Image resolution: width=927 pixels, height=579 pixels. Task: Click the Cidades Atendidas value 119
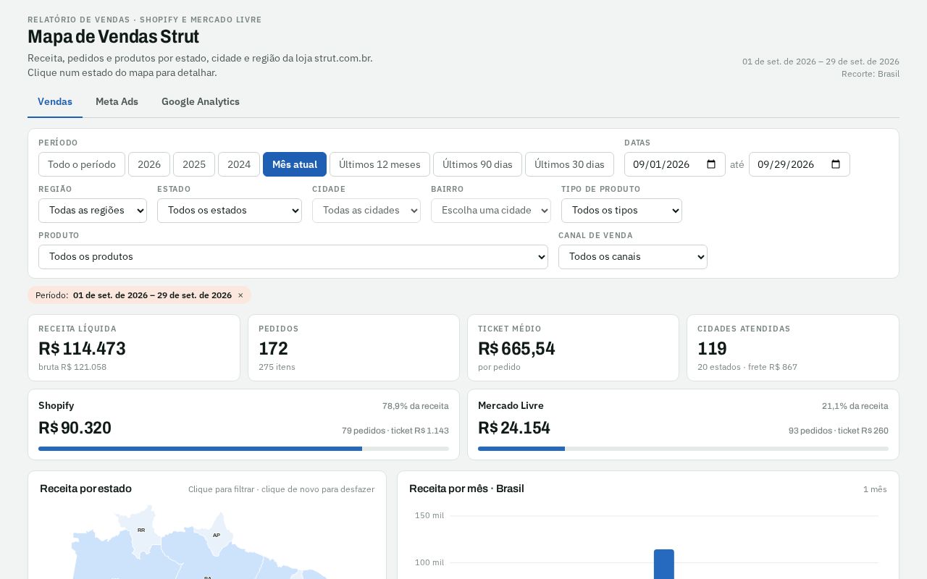click(x=712, y=349)
